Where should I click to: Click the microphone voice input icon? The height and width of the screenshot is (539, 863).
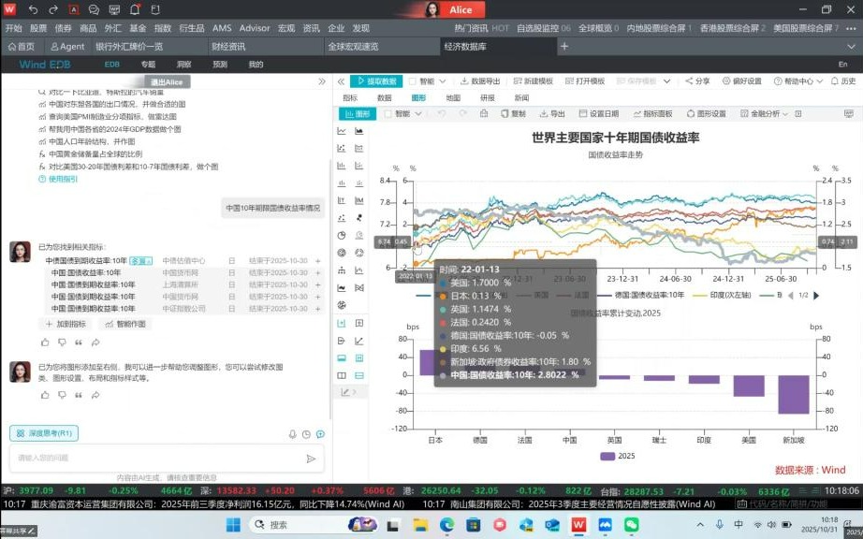[x=293, y=434]
